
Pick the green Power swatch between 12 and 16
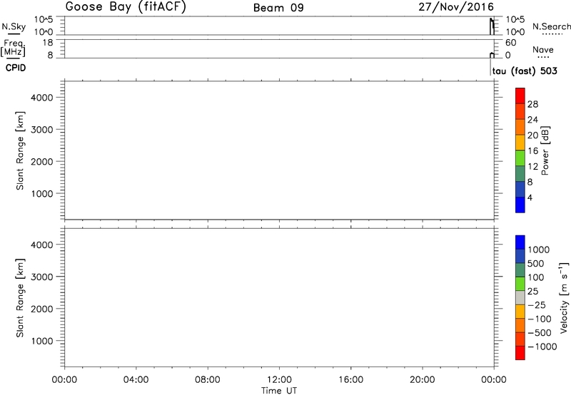520,158
